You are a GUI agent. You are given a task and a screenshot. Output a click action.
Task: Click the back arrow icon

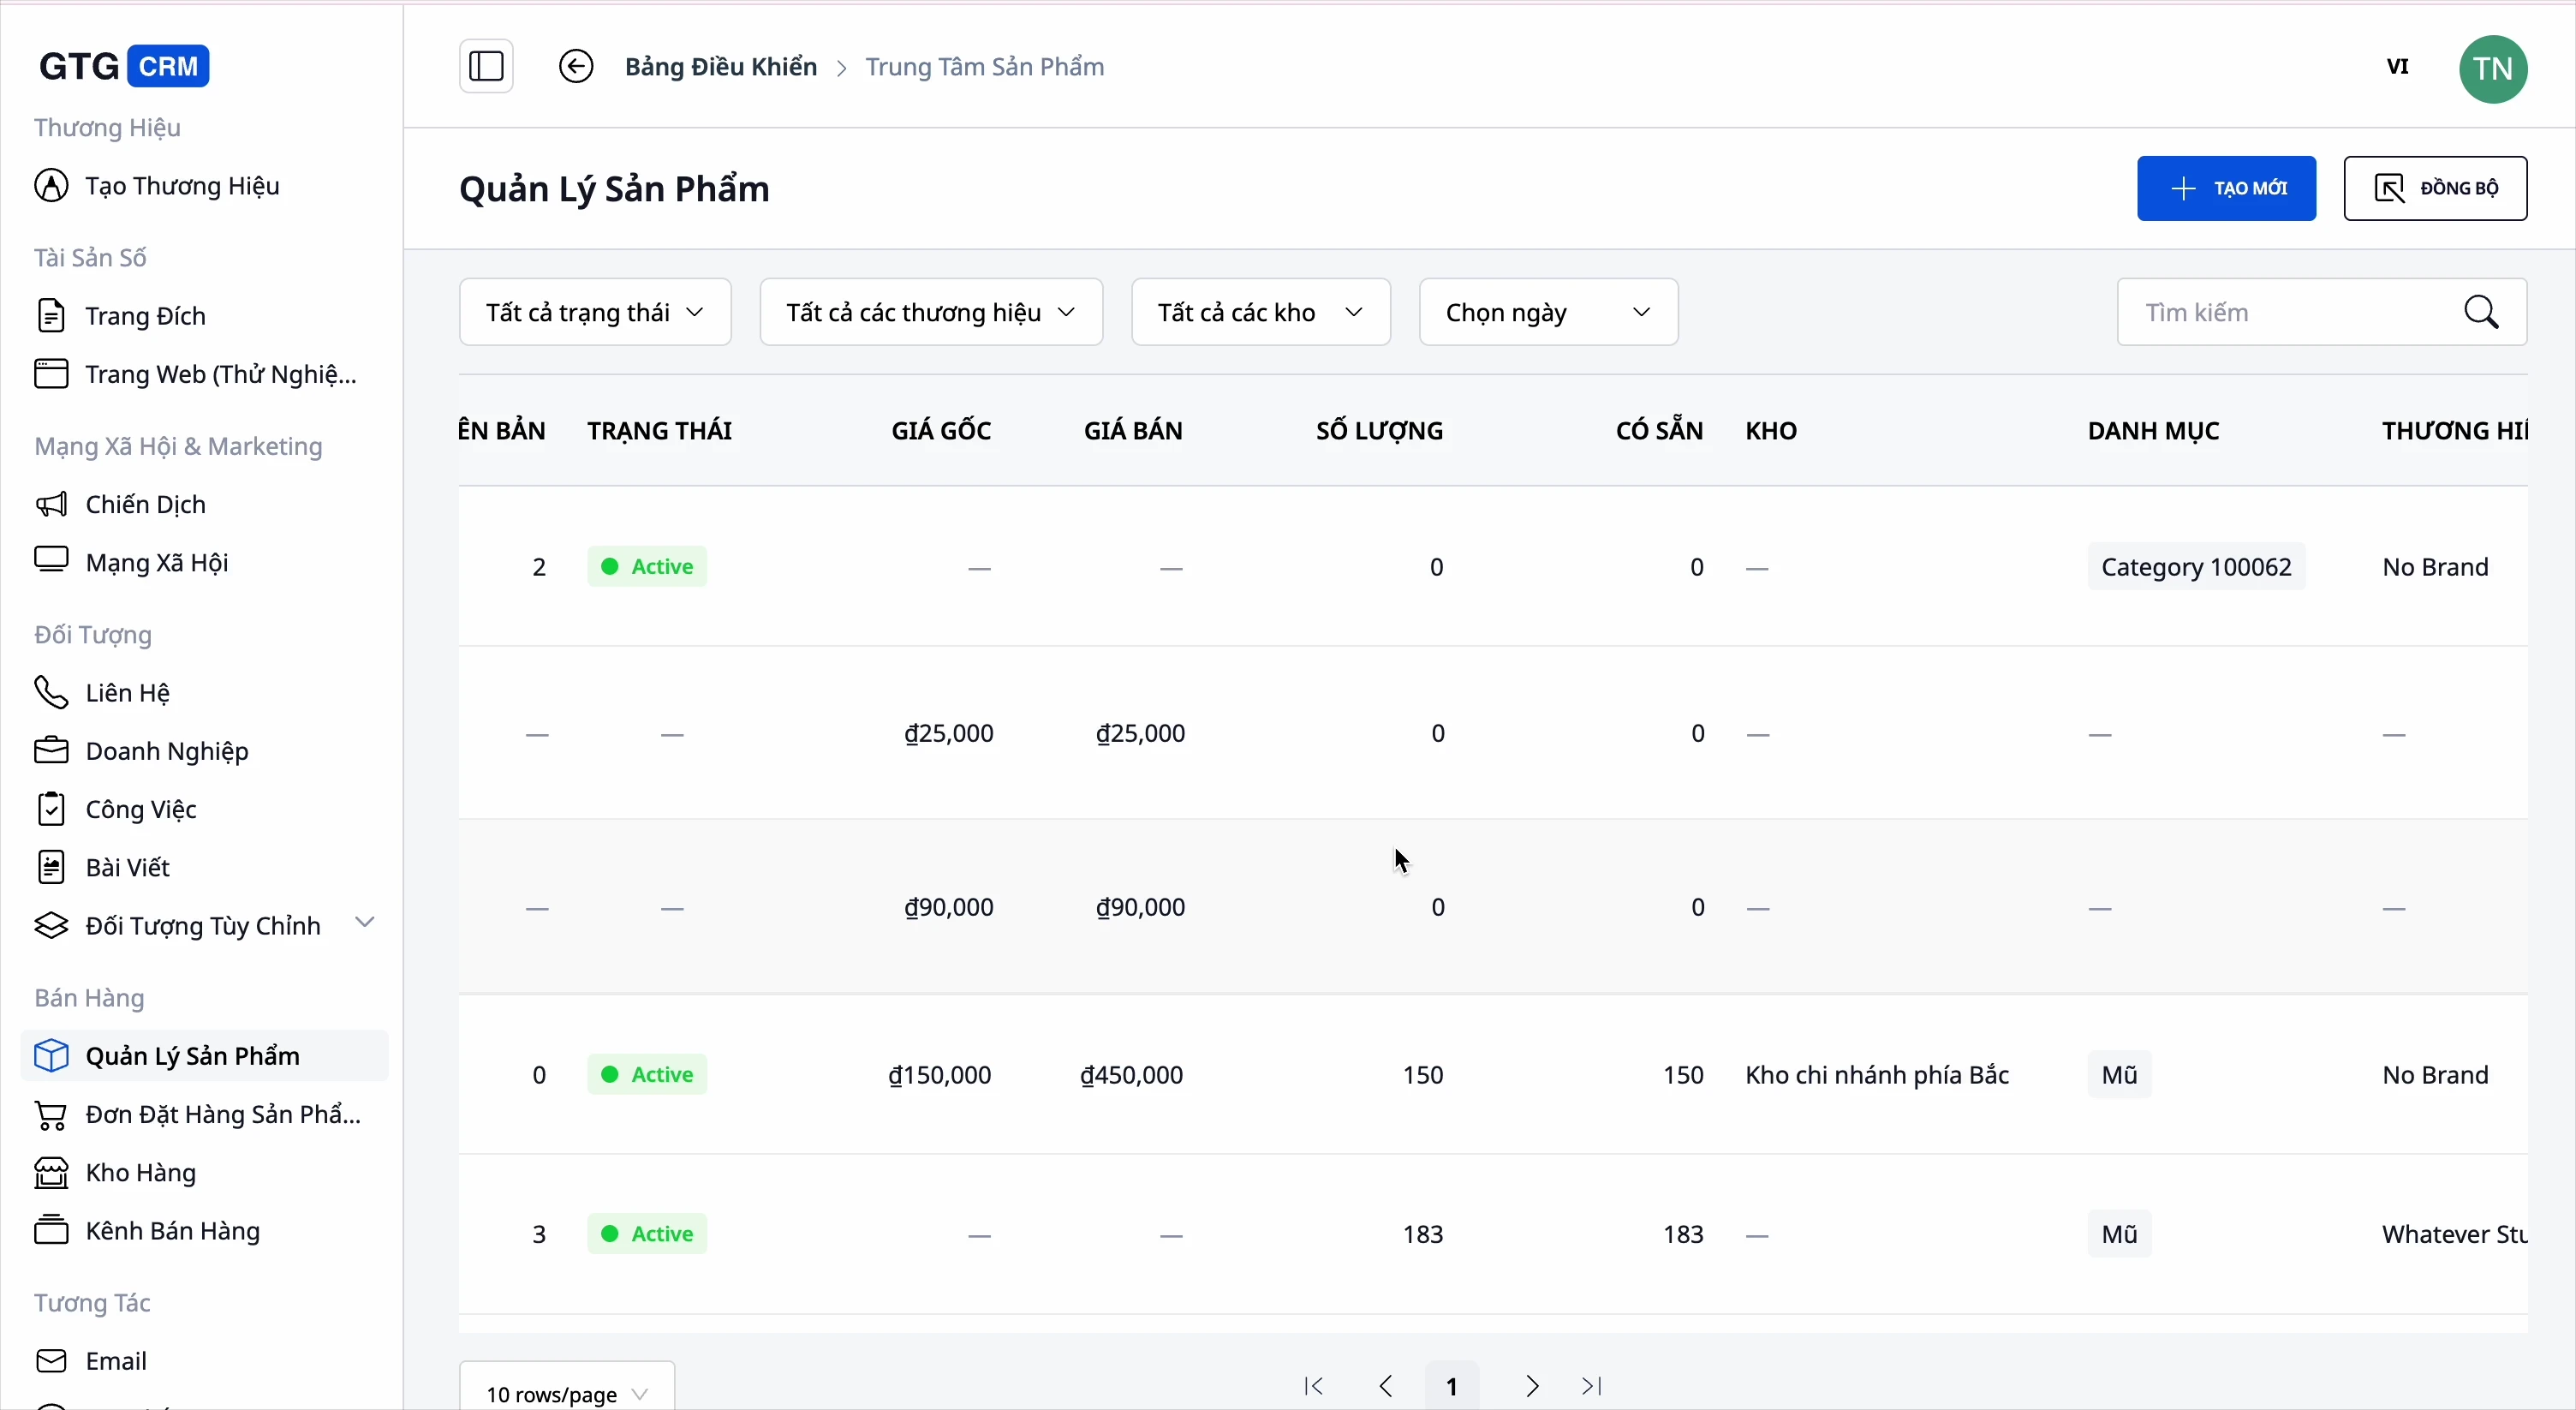tap(575, 67)
